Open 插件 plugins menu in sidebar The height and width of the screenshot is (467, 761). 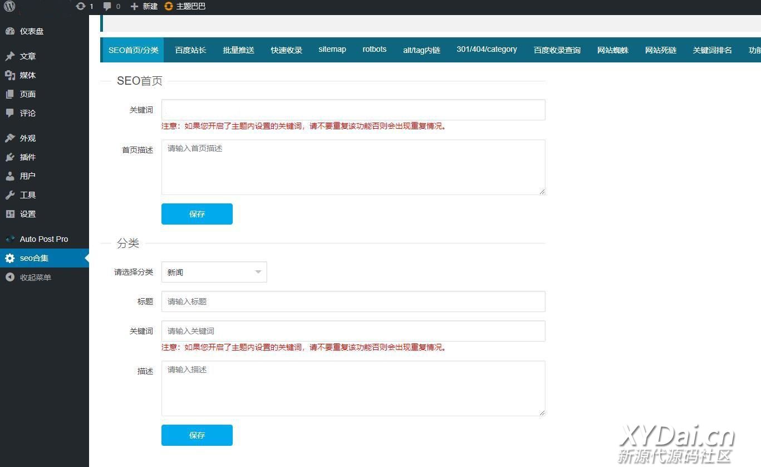pos(28,157)
